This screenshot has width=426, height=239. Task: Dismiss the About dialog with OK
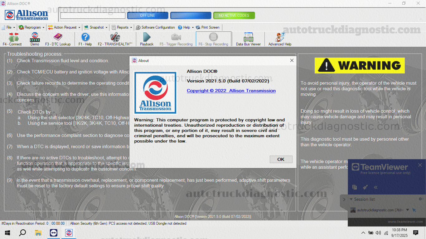[x=281, y=159]
